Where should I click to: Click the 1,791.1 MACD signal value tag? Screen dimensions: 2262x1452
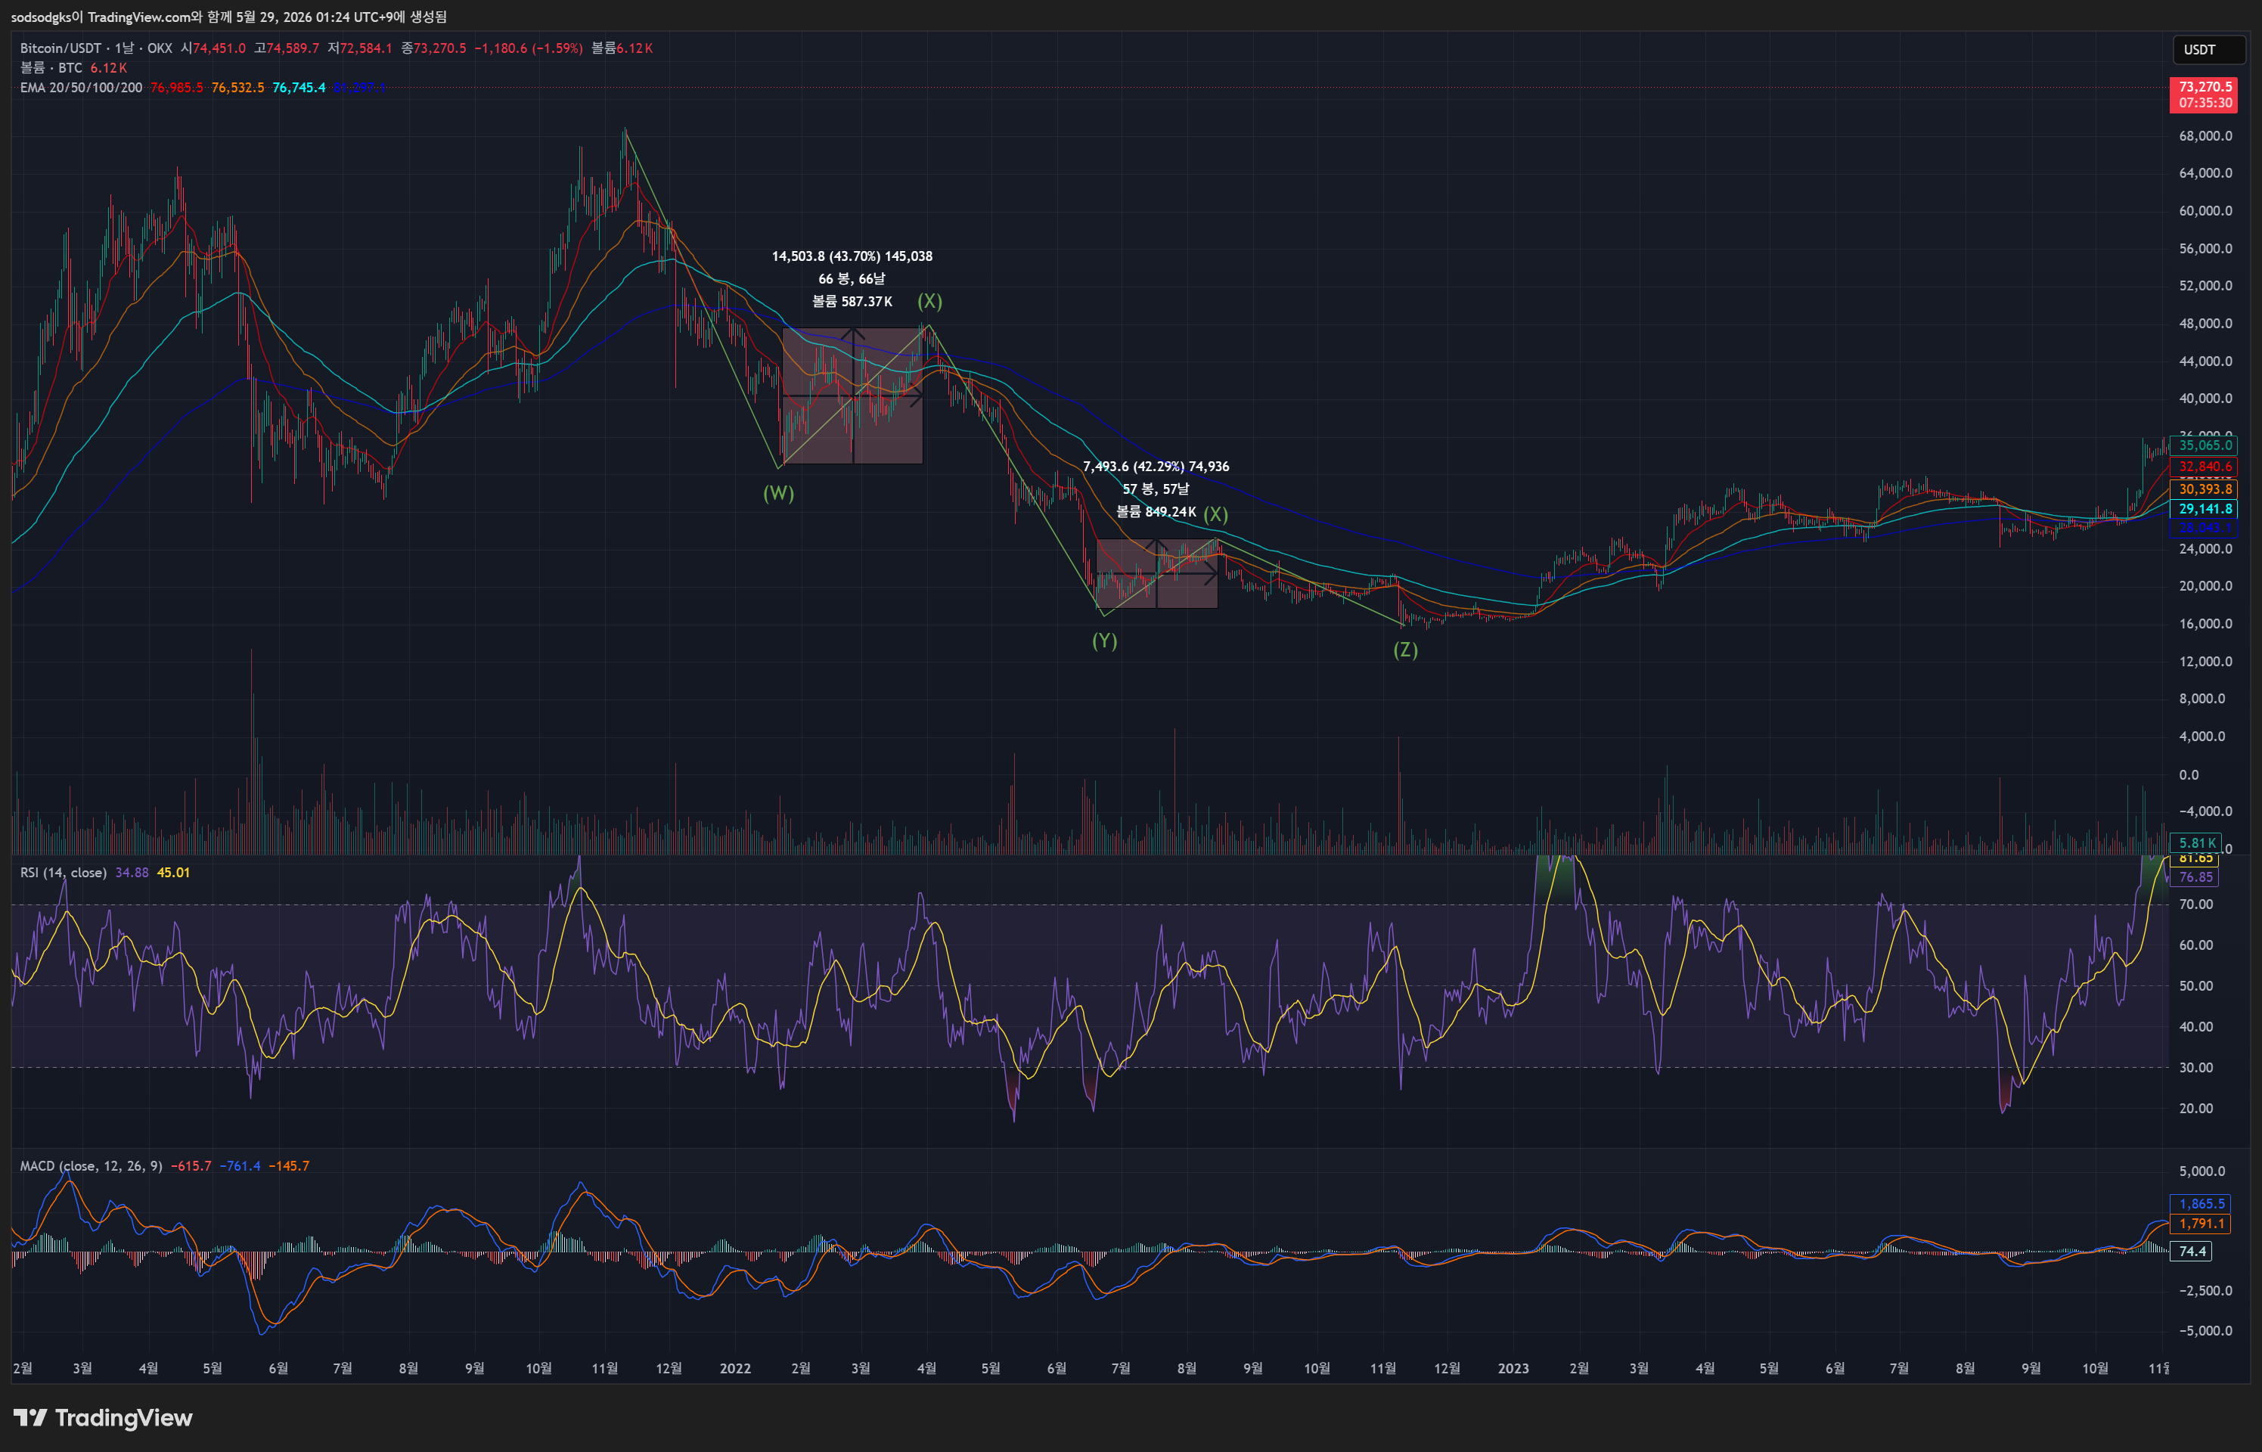coord(2201,1224)
